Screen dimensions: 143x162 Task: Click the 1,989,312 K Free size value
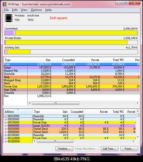[44, 96]
